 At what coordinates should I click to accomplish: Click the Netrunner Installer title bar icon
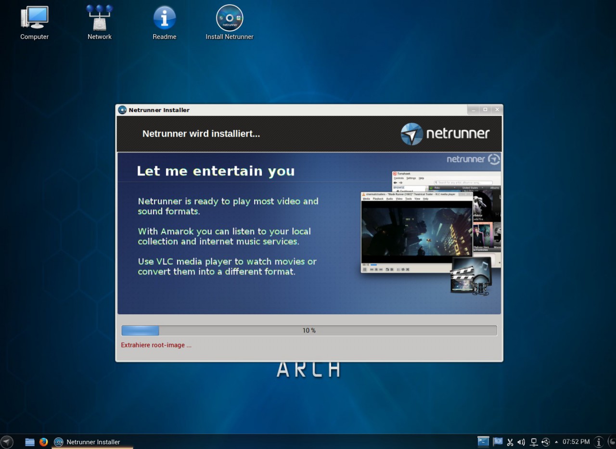click(122, 110)
